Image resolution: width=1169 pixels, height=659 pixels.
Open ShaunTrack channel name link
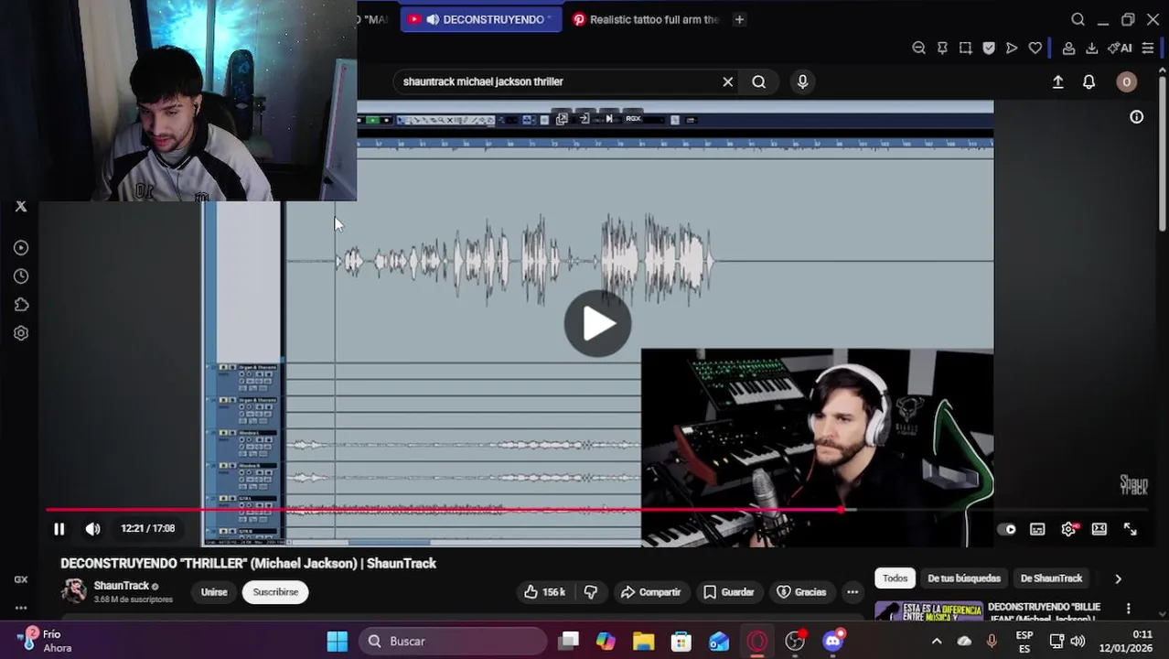(x=121, y=586)
